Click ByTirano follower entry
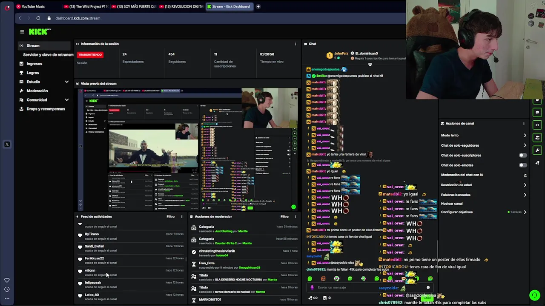545x306 pixels. (x=131, y=236)
